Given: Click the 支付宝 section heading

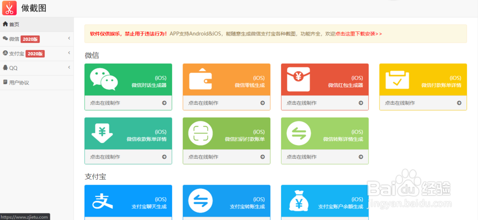Looking at the screenshot, I should (x=96, y=176).
